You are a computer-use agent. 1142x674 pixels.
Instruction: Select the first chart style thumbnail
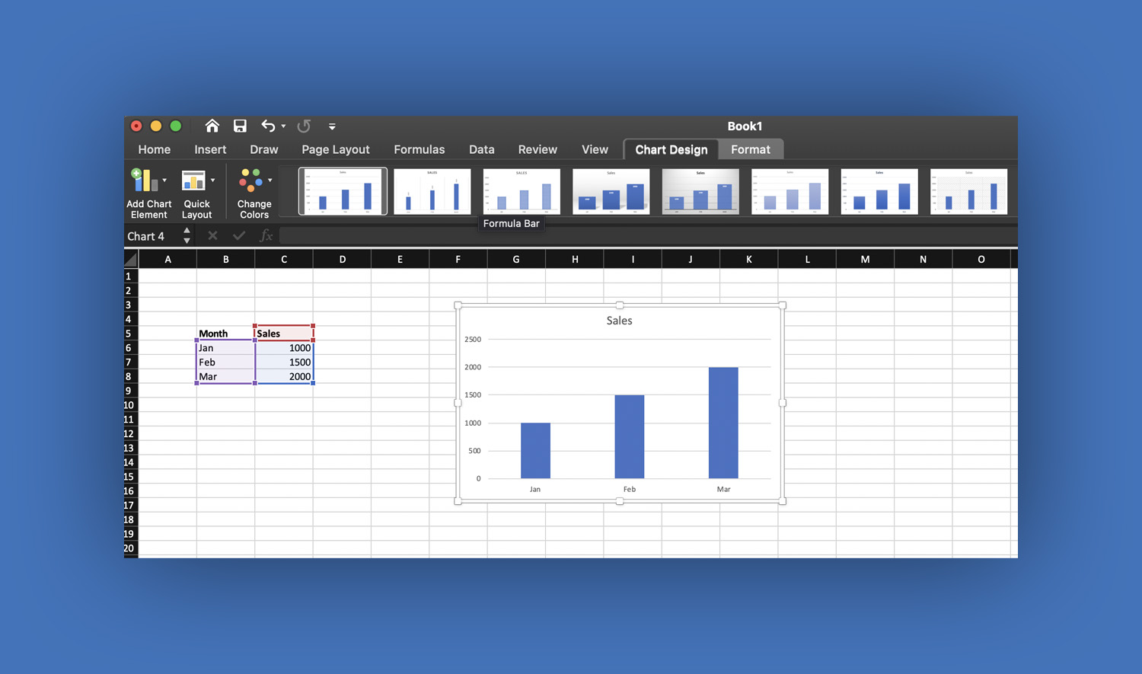point(343,191)
